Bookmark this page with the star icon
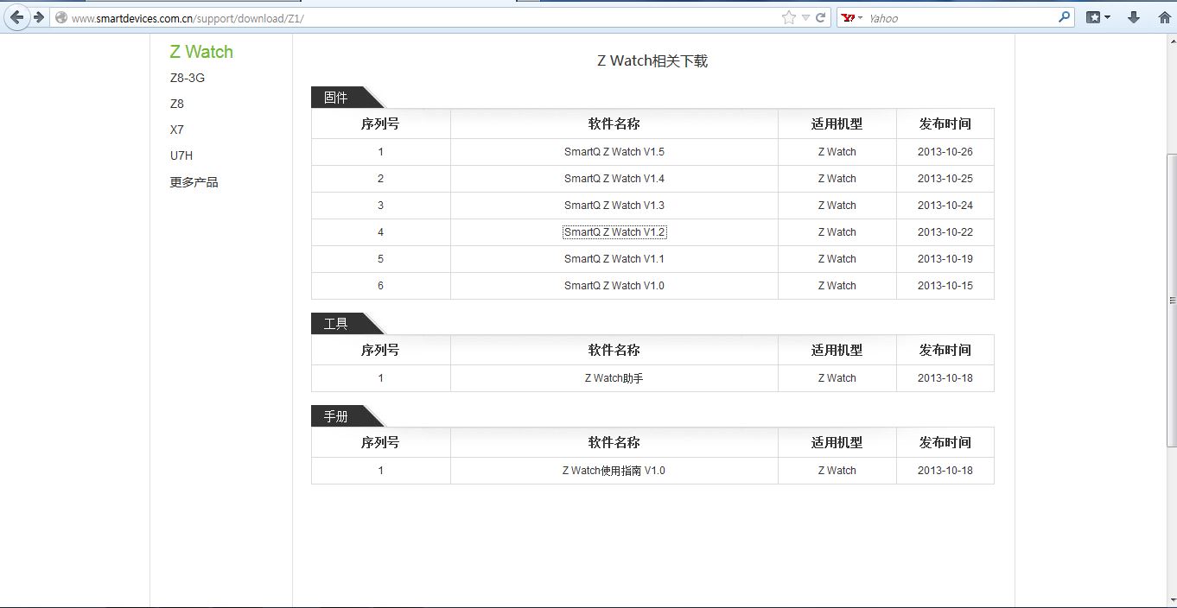 pos(788,17)
